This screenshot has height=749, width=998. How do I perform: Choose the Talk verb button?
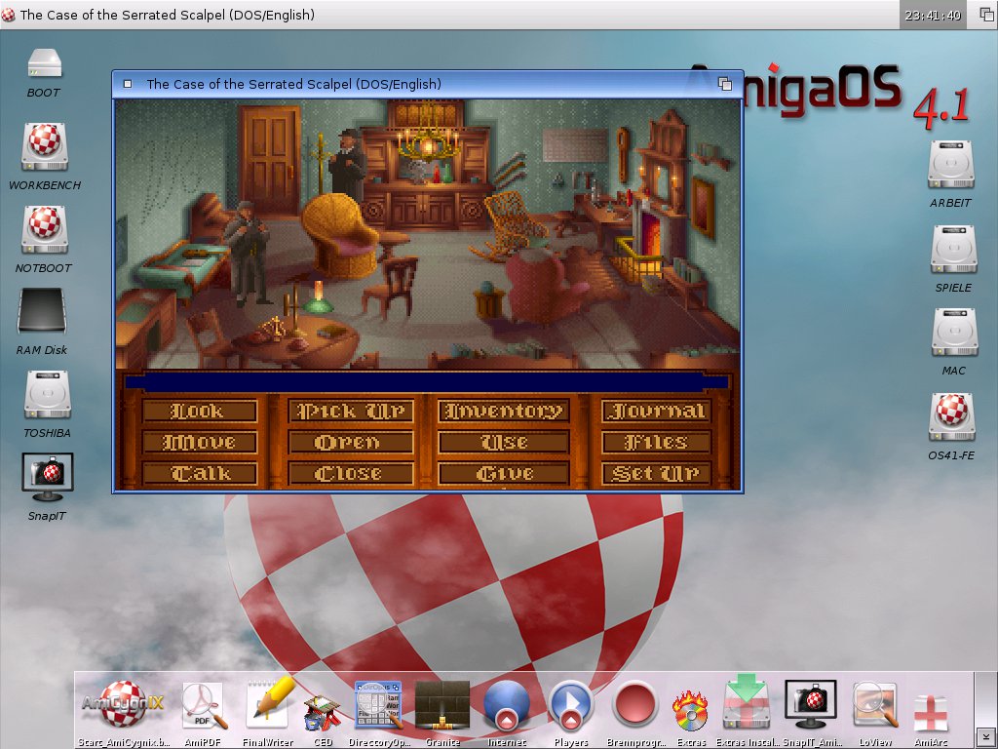200,473
